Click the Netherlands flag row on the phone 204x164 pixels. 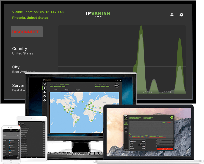coord(11,140)
